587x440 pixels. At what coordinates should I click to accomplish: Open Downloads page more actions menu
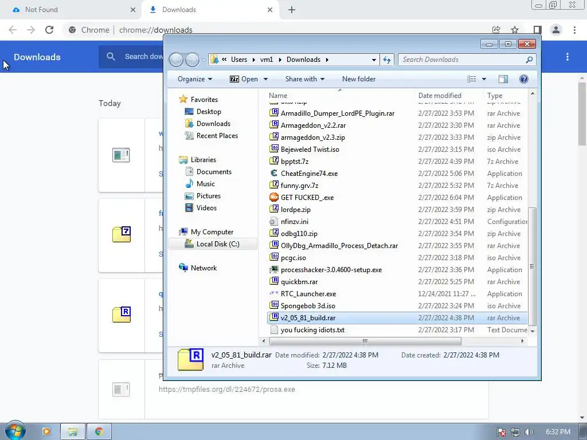pos(568,57)
